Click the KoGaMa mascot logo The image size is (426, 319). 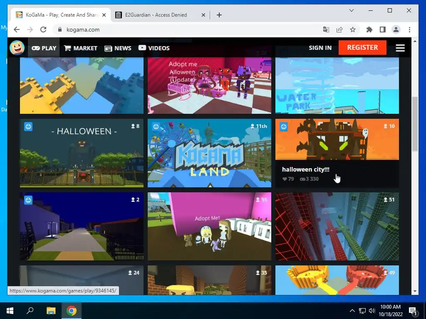tap(17, 48)
